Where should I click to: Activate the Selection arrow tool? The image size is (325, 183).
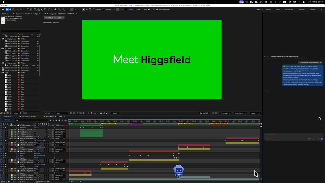(x=7, y=9)
